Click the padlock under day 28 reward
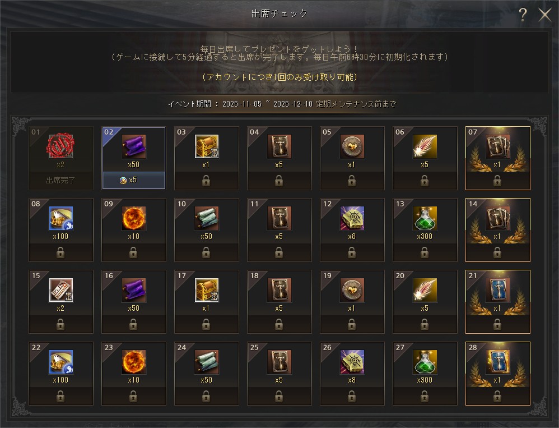This screenshot has height=428, width=559. 497,396
